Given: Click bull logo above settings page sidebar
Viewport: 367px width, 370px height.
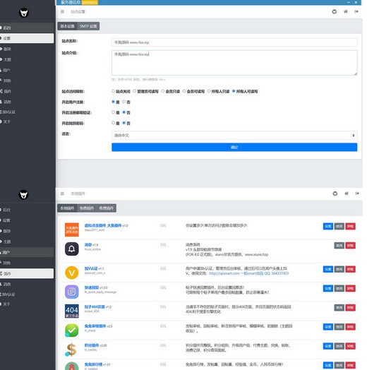Looking at the screenshot, I should point(24,13).
